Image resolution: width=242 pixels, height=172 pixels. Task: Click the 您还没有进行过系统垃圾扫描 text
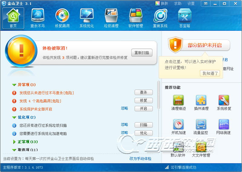pos(43,126)
